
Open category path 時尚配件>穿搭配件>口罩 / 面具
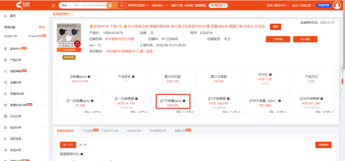[x=130, y=51]
